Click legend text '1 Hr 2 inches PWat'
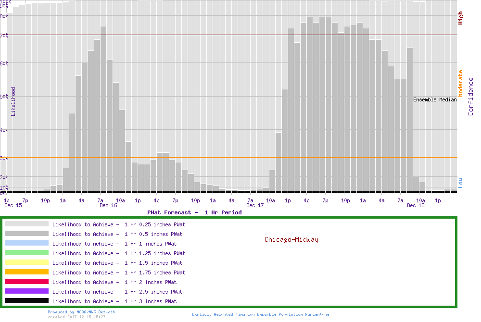Screen dimensions: 481x322 coord(151,282)
